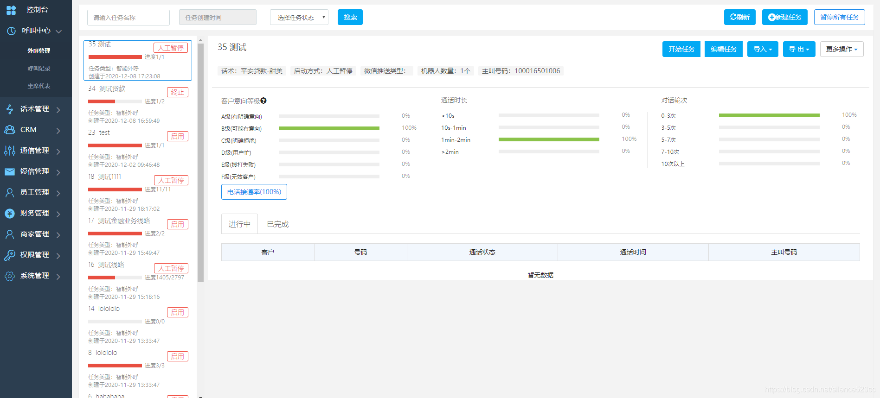Click 人工暂停 tag on task 35
The height and width of the screenshot is (398, 880).
click(171, 48)
